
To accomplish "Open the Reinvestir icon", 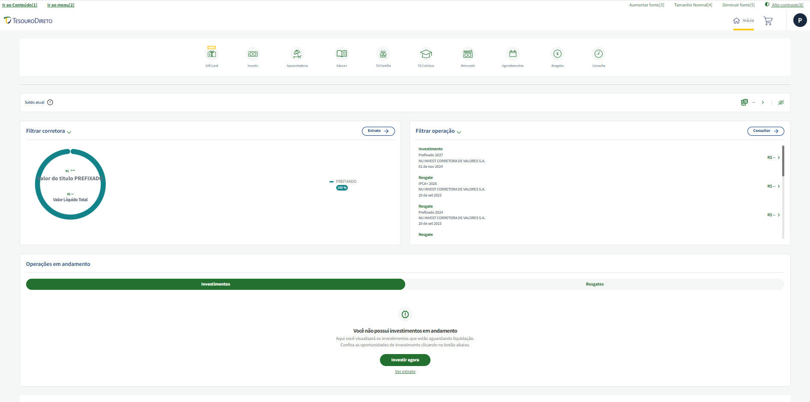I will pos(468,54).
